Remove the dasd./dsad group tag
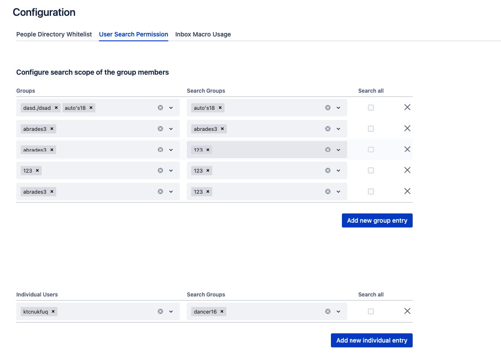501x361 pixels. coord(56,108)
